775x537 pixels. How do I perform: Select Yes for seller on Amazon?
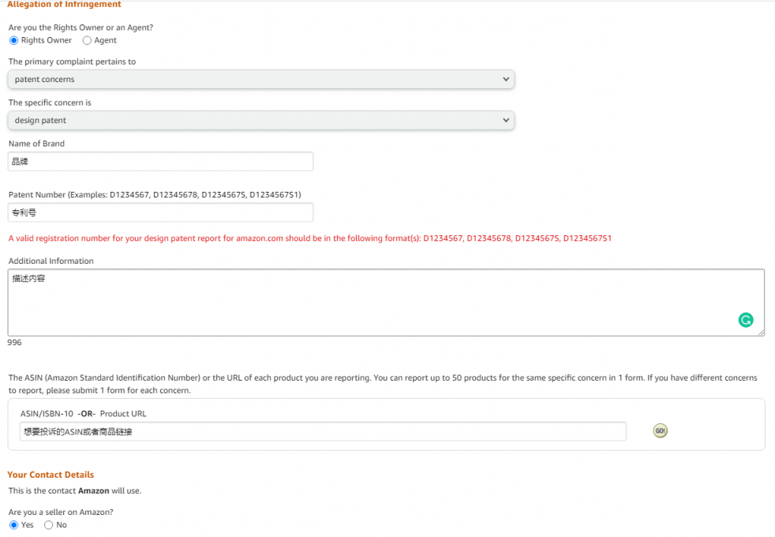click(14, 525)
